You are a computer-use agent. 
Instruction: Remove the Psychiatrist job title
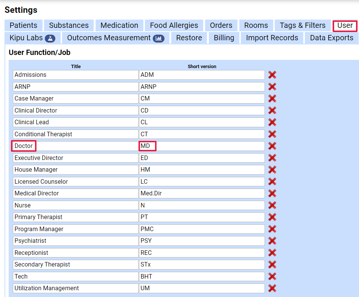272,241
